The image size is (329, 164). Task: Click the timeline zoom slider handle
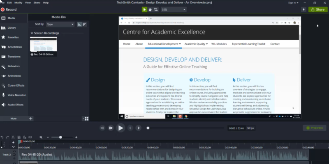click(60, 137)
